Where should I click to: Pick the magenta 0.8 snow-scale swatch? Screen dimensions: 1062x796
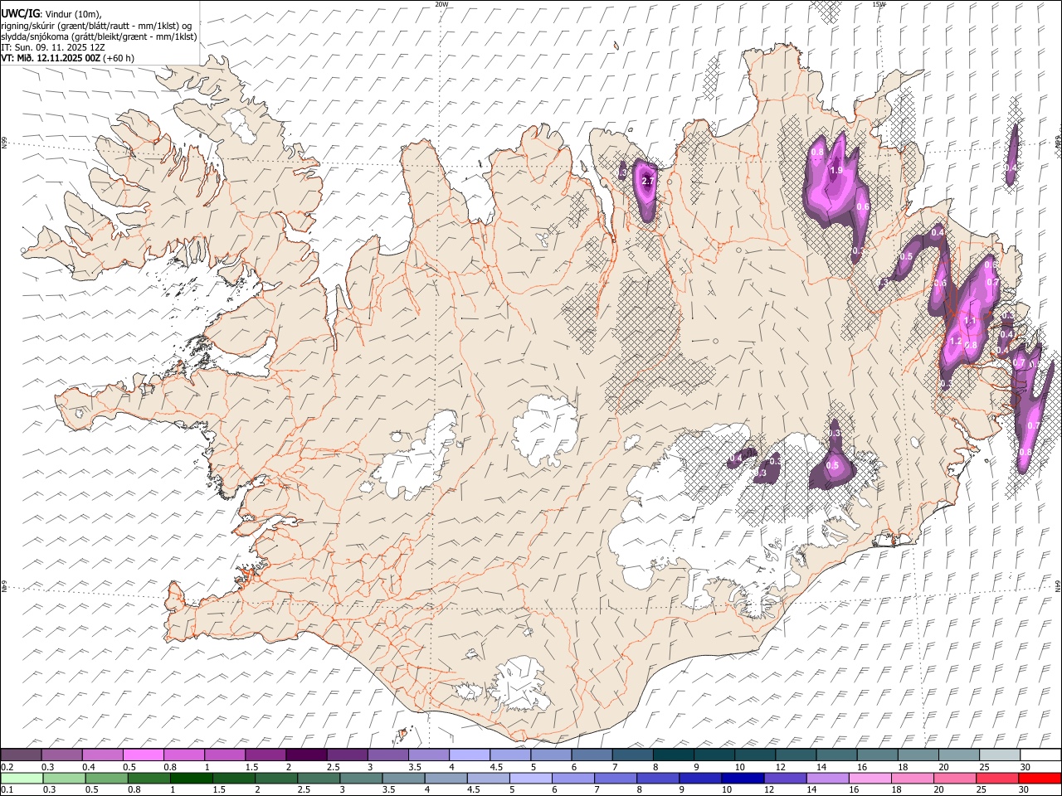click(183, 755)
